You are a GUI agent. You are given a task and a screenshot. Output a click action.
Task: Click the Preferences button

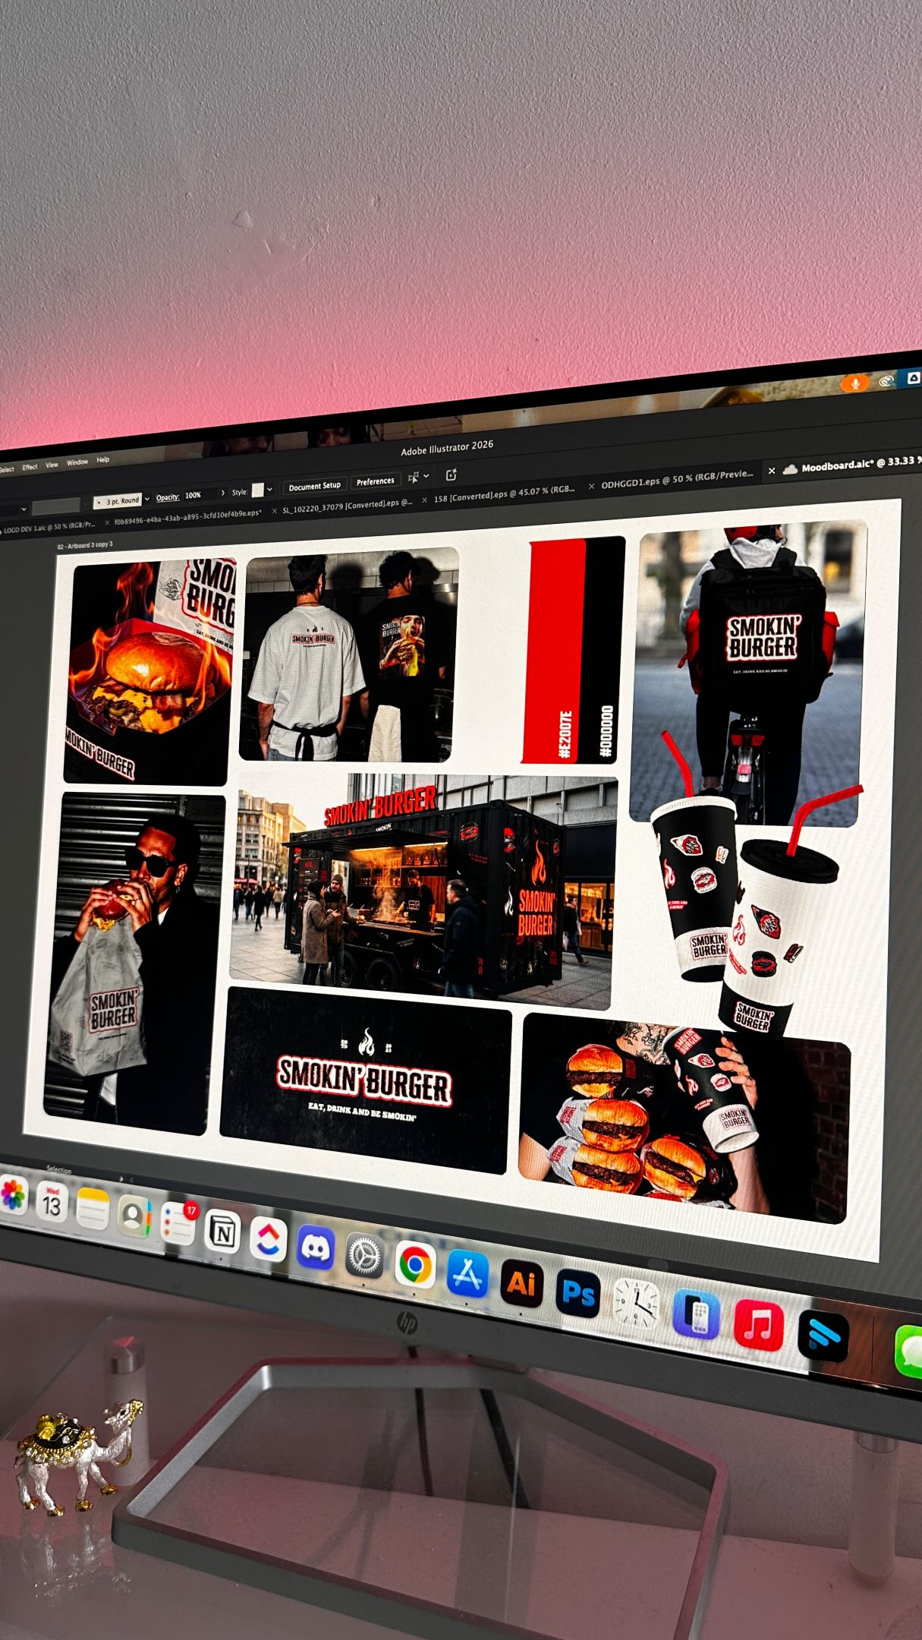pyautogui.click(x=376, y=481)
